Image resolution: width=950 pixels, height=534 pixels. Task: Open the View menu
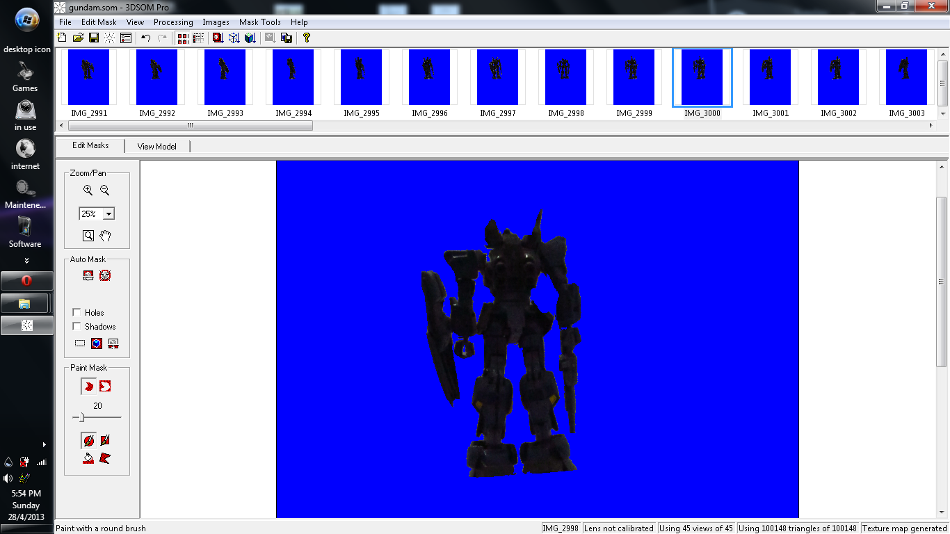(x=135, y=22)
